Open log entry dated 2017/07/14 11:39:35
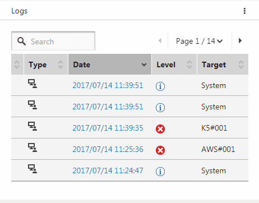The width and height of the screenshot is (259, 203). tap(108, 128)
